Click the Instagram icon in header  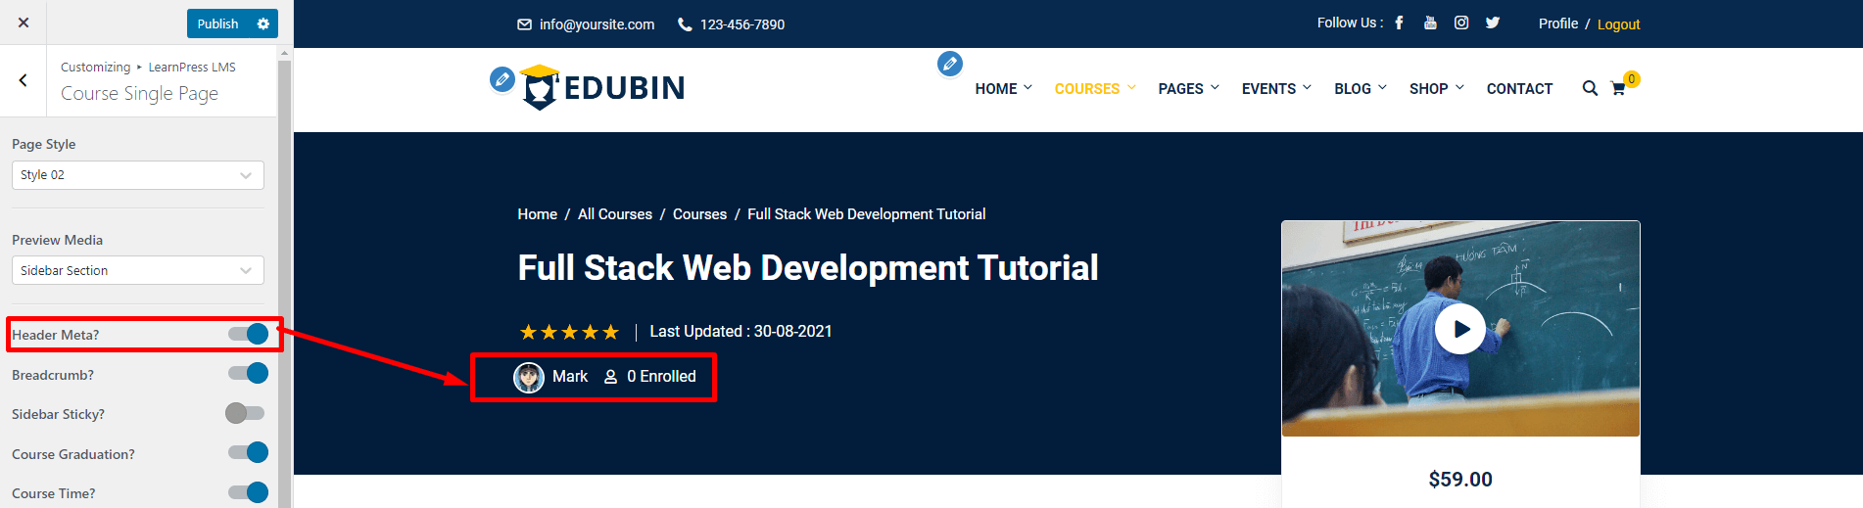1460,23
